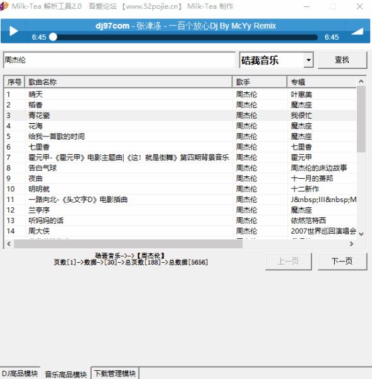Image resolution: width=372 pixels, height=379 pixels.
Task: Click album cell 依然范特西
Action: (x=308, y=220)
